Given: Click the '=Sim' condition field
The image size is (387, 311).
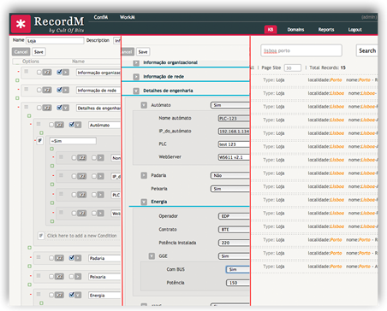Looking at the screenshot, I should pyautogui.click(x=73, y=141).
